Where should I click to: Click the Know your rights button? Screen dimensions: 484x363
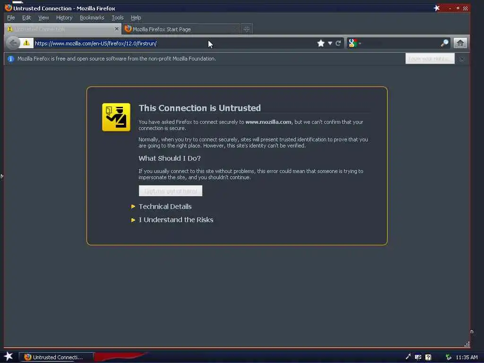[x=430, y=58]
